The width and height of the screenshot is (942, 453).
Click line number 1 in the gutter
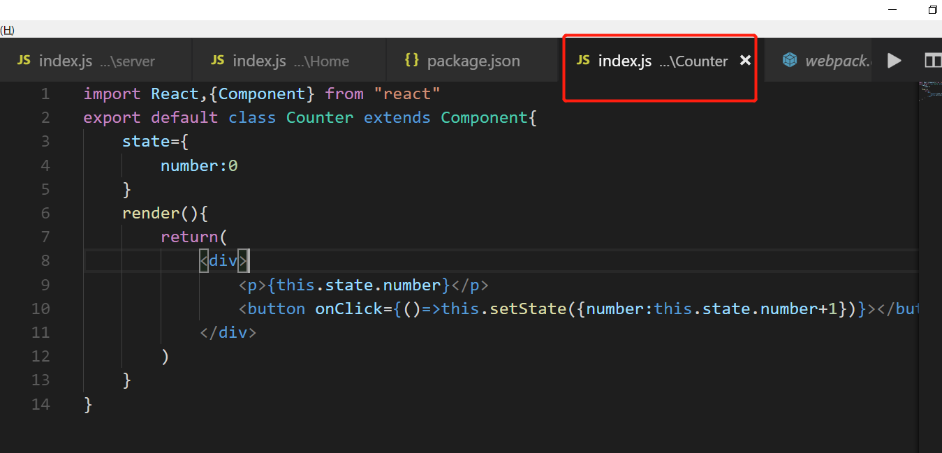45,94
